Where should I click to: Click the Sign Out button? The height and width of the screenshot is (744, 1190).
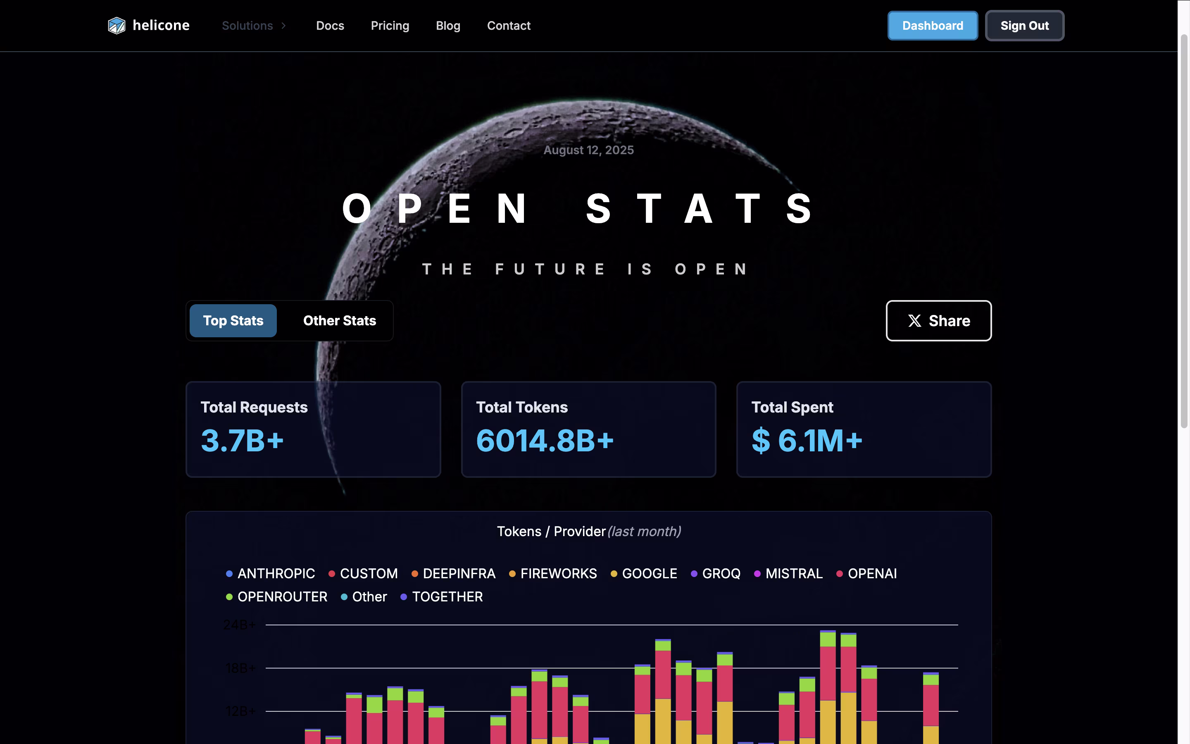(1024, 26)
